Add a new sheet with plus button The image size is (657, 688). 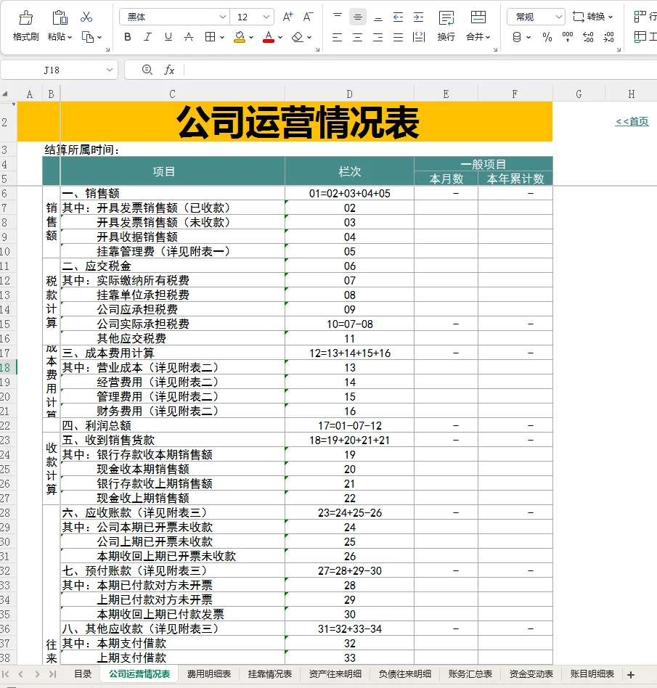click(631, 675)
